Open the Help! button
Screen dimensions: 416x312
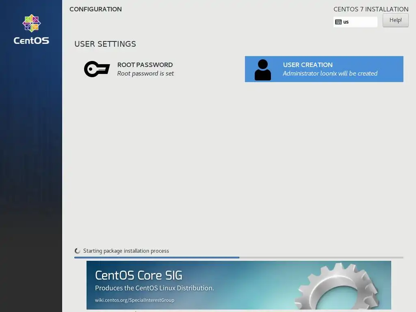point(395,20)
